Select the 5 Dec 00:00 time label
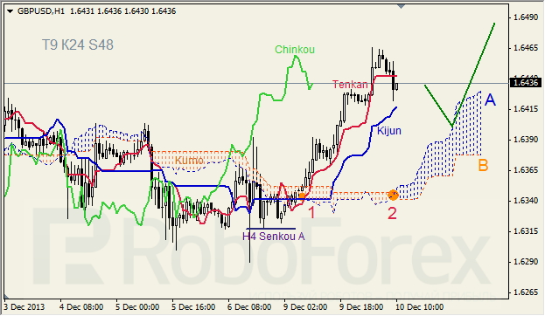Screen dimensions: 545x316 coord(137,307)
